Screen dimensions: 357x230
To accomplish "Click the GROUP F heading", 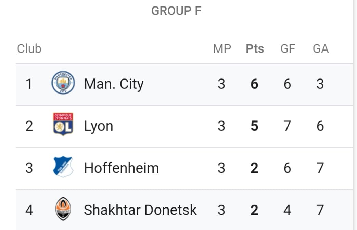I will [177, 11].
